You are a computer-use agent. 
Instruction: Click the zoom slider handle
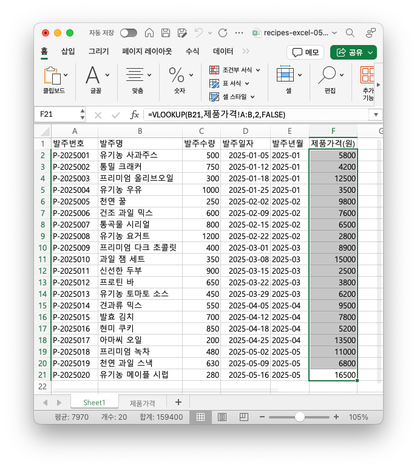click(x=299, y=417)
